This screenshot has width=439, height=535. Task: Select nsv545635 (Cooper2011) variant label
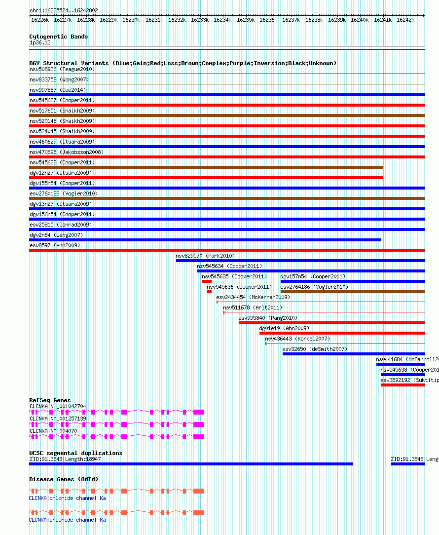(x=234, y=276)
